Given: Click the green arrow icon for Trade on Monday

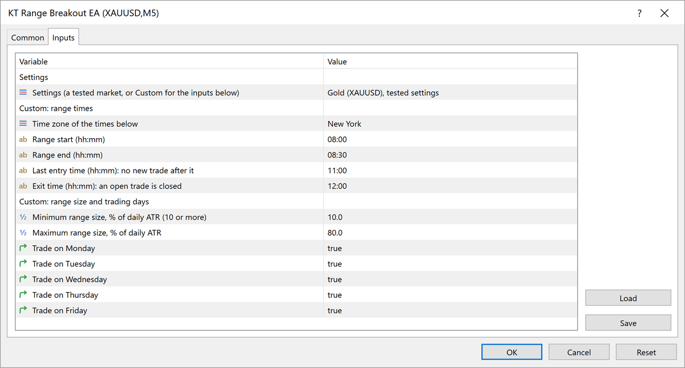Looking at the screenshot, I should 23,248.
